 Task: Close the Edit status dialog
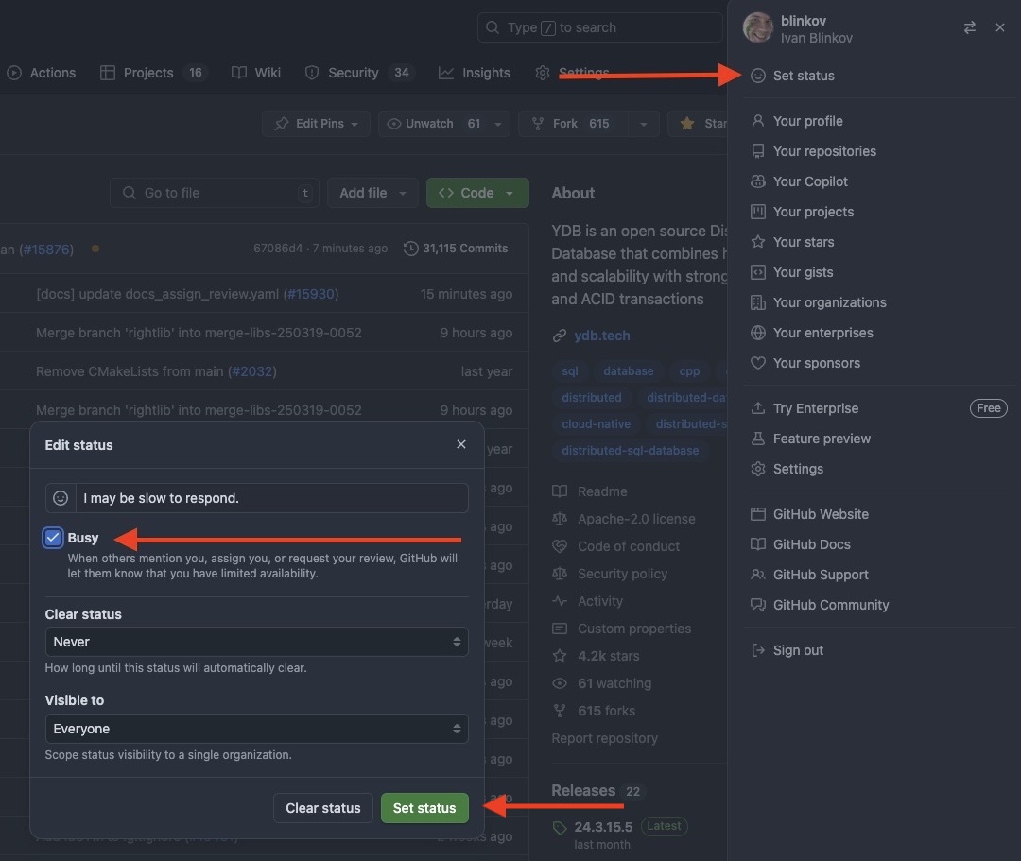461,444
